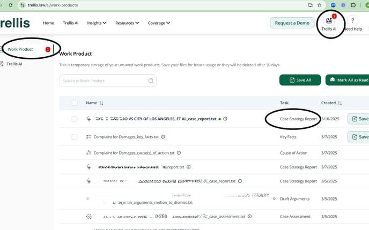The image size is (369, 230).
Task: Open Trellis AI notifications icon at top right
Action: click(329, 21)
